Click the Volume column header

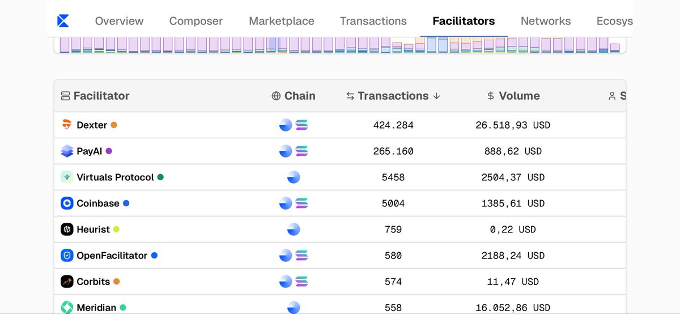513,96
